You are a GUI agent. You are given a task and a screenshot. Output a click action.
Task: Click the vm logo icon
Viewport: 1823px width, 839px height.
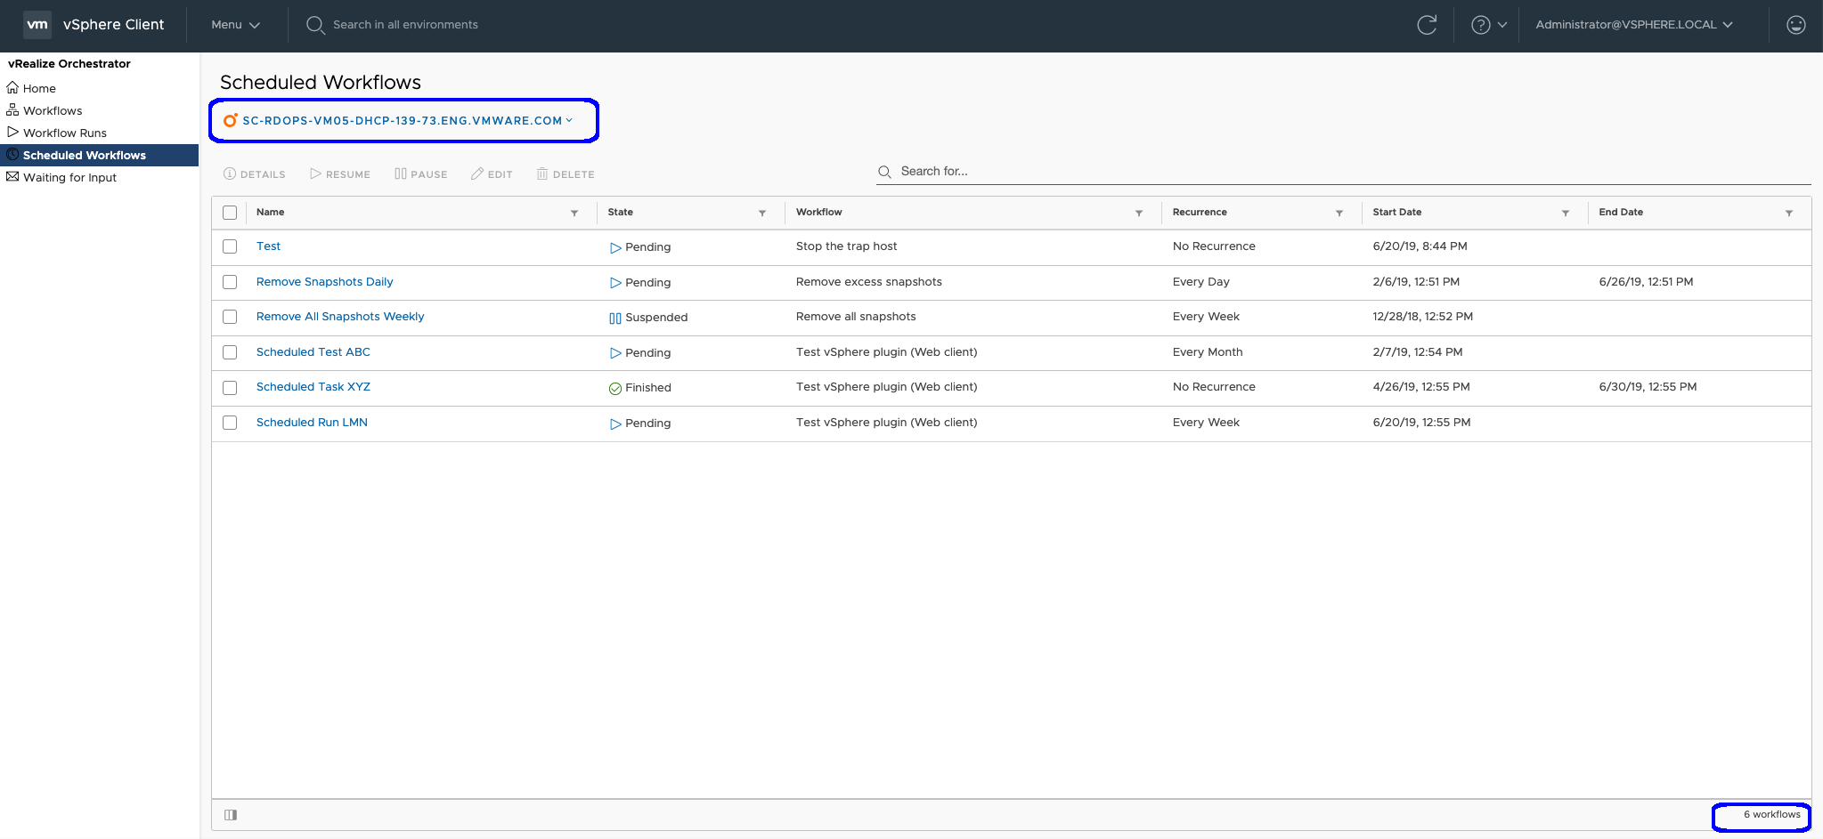pyautogui.click(x=37, y=24)
